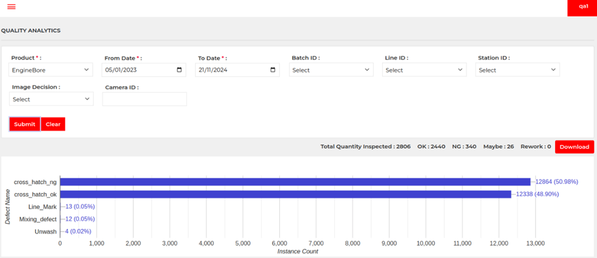Click the 6,000 x-axis tick label
The image size is (597, 258).
279,243
